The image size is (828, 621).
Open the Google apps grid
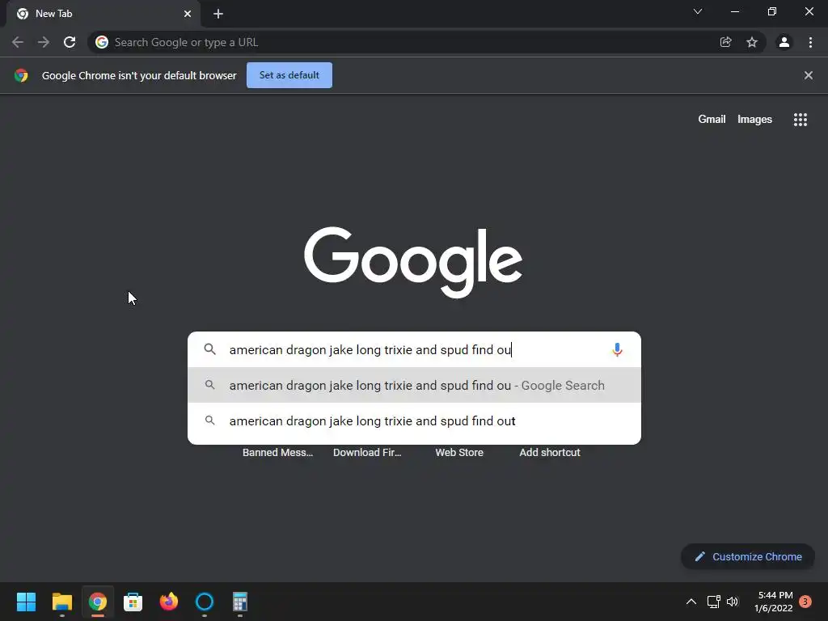click(801, 120)
